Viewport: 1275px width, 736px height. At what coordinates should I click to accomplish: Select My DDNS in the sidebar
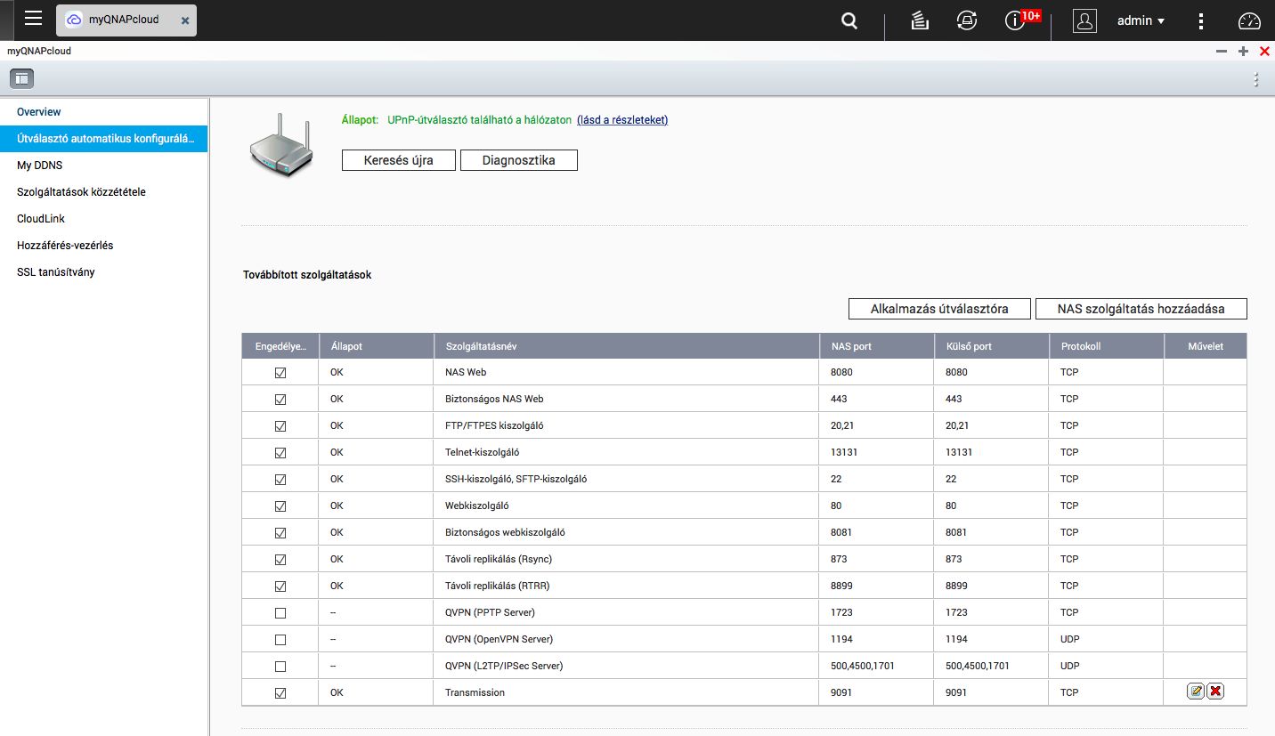tap(40, 166)
